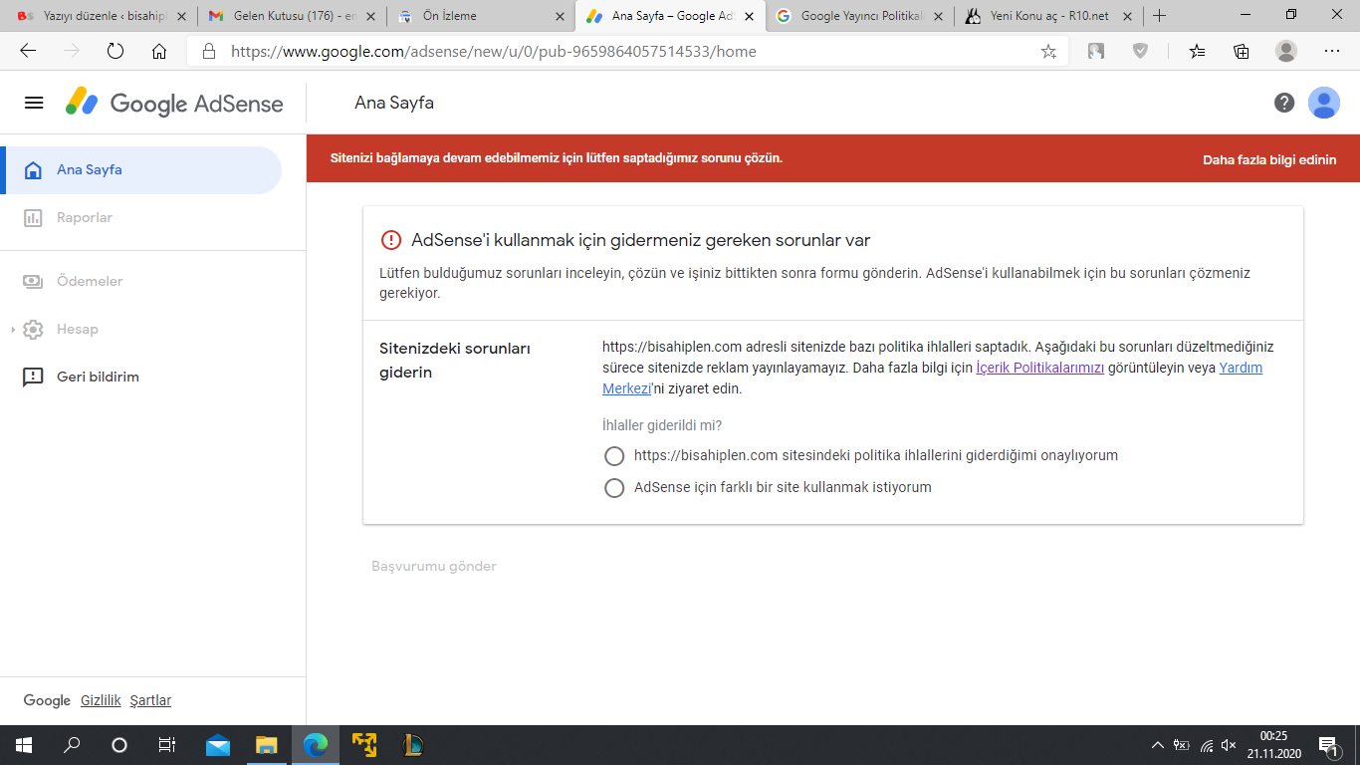Screen dimensions: 1360x765
Task: Click the red warning banner message text
Action: 557,158
